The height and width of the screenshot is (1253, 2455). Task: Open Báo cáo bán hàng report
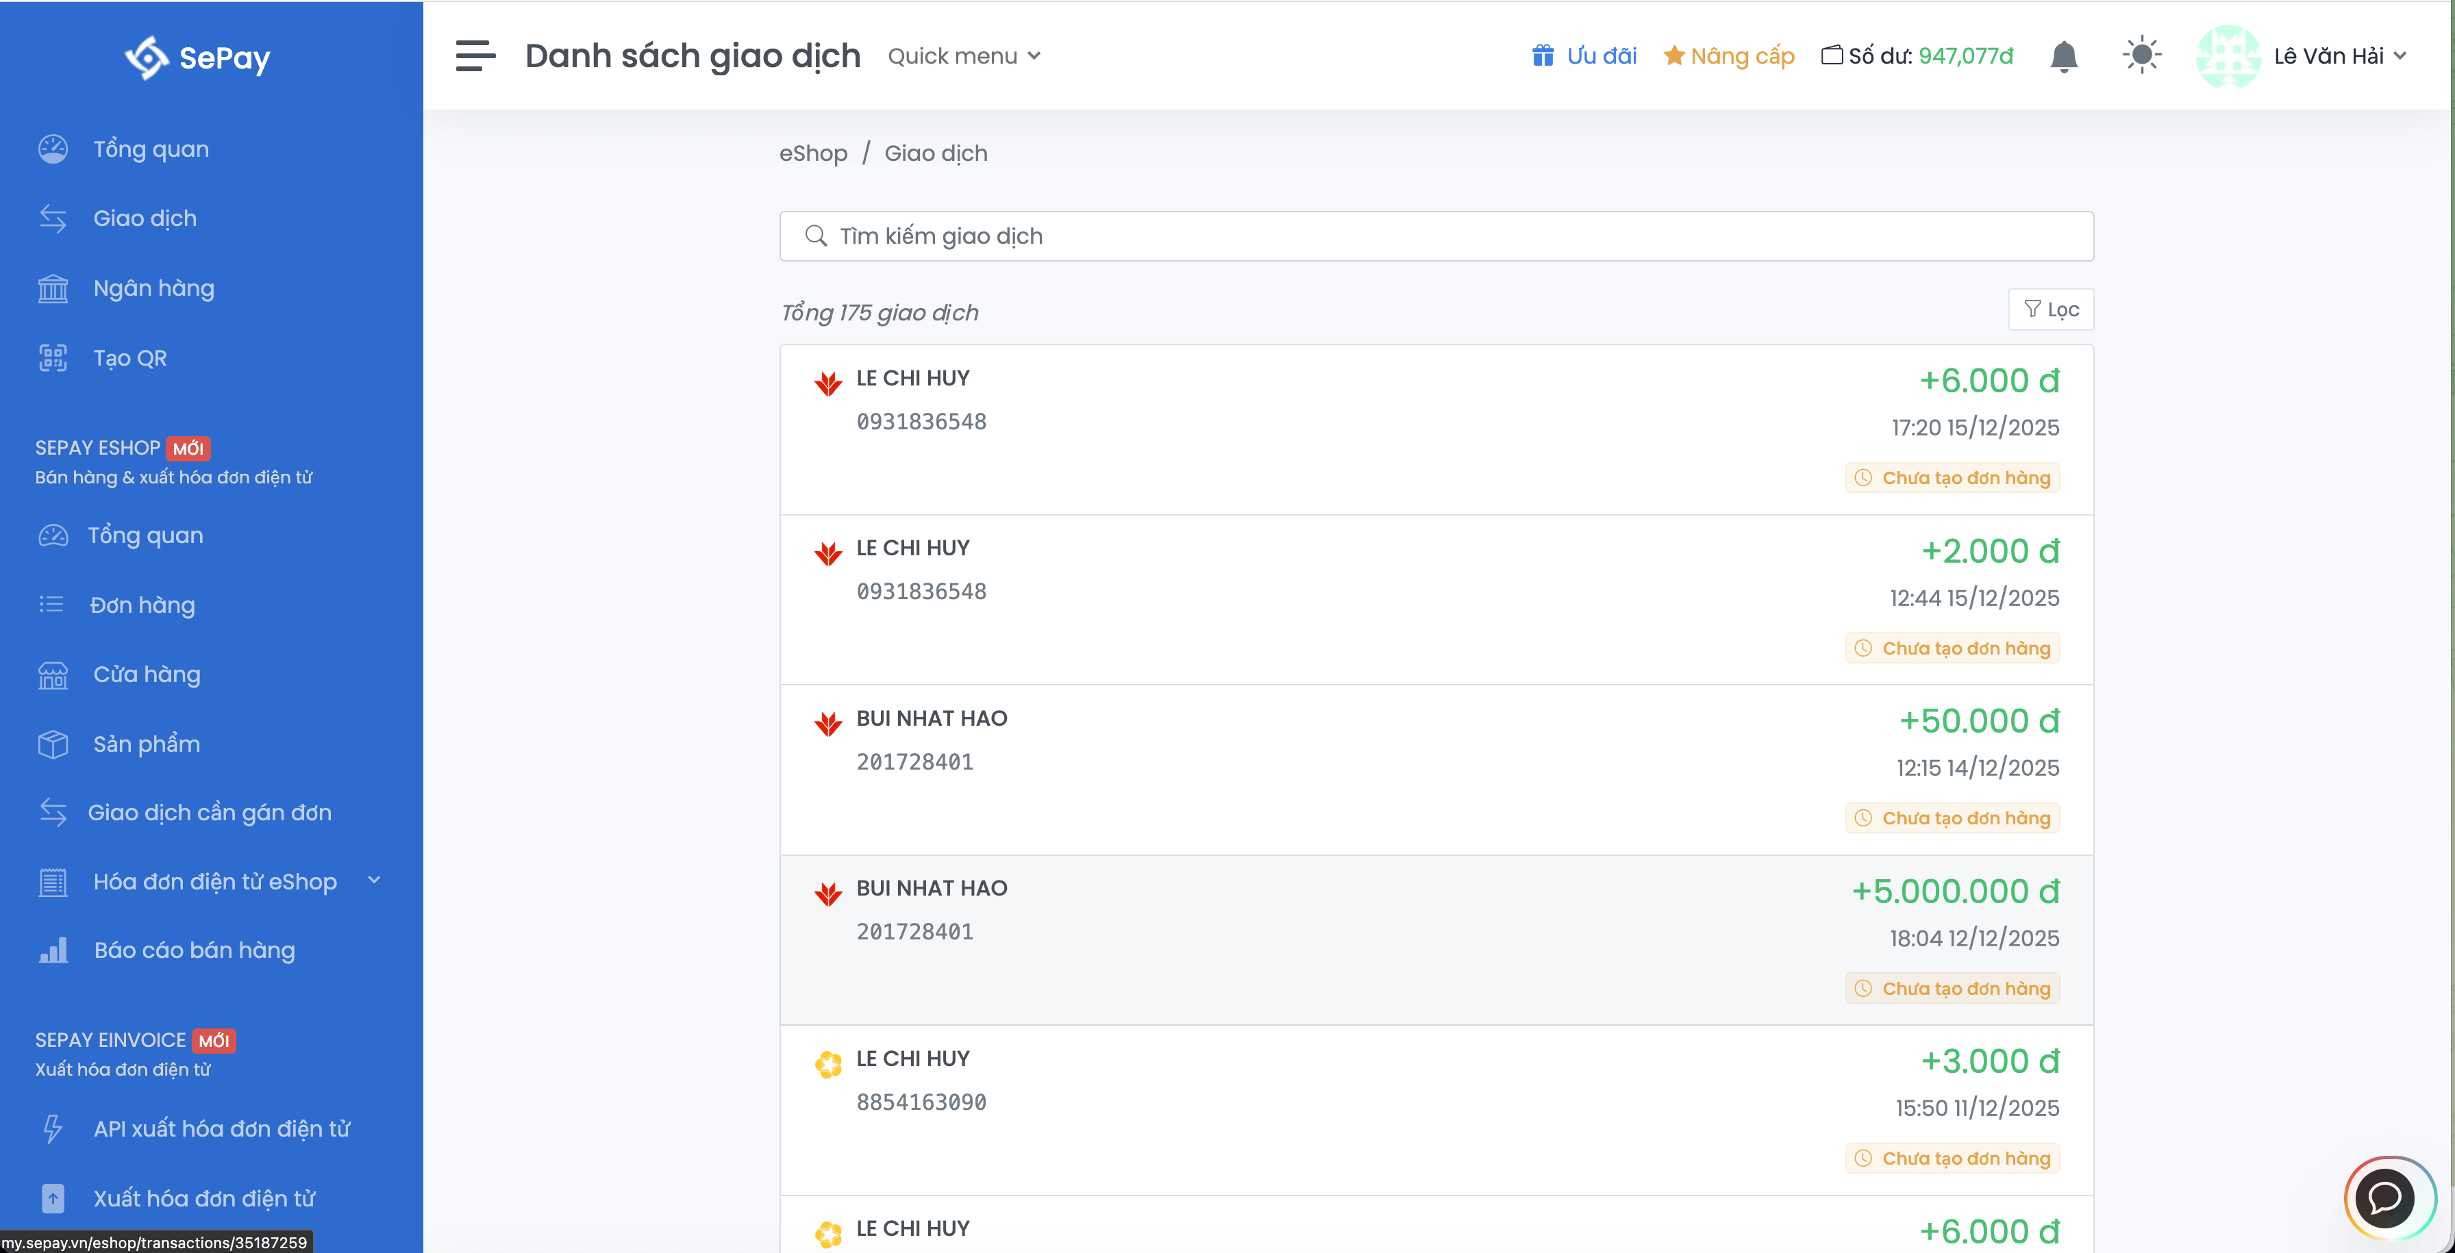pos(195,950)
